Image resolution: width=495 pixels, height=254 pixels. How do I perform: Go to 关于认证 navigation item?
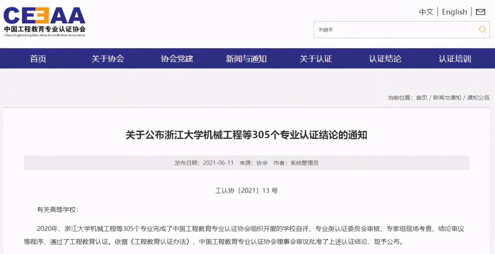(x=315, y=58)
